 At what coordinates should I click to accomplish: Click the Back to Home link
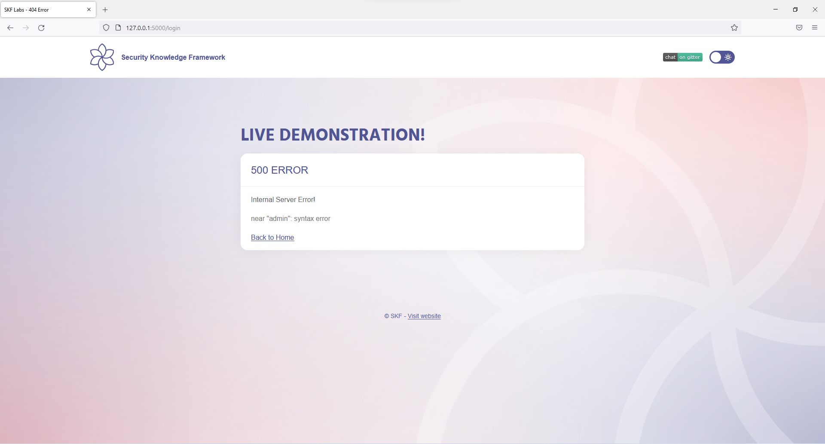coord(272,237)
